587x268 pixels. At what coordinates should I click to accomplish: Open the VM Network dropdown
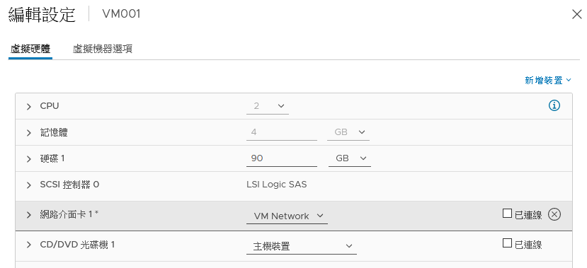(287, 216)
